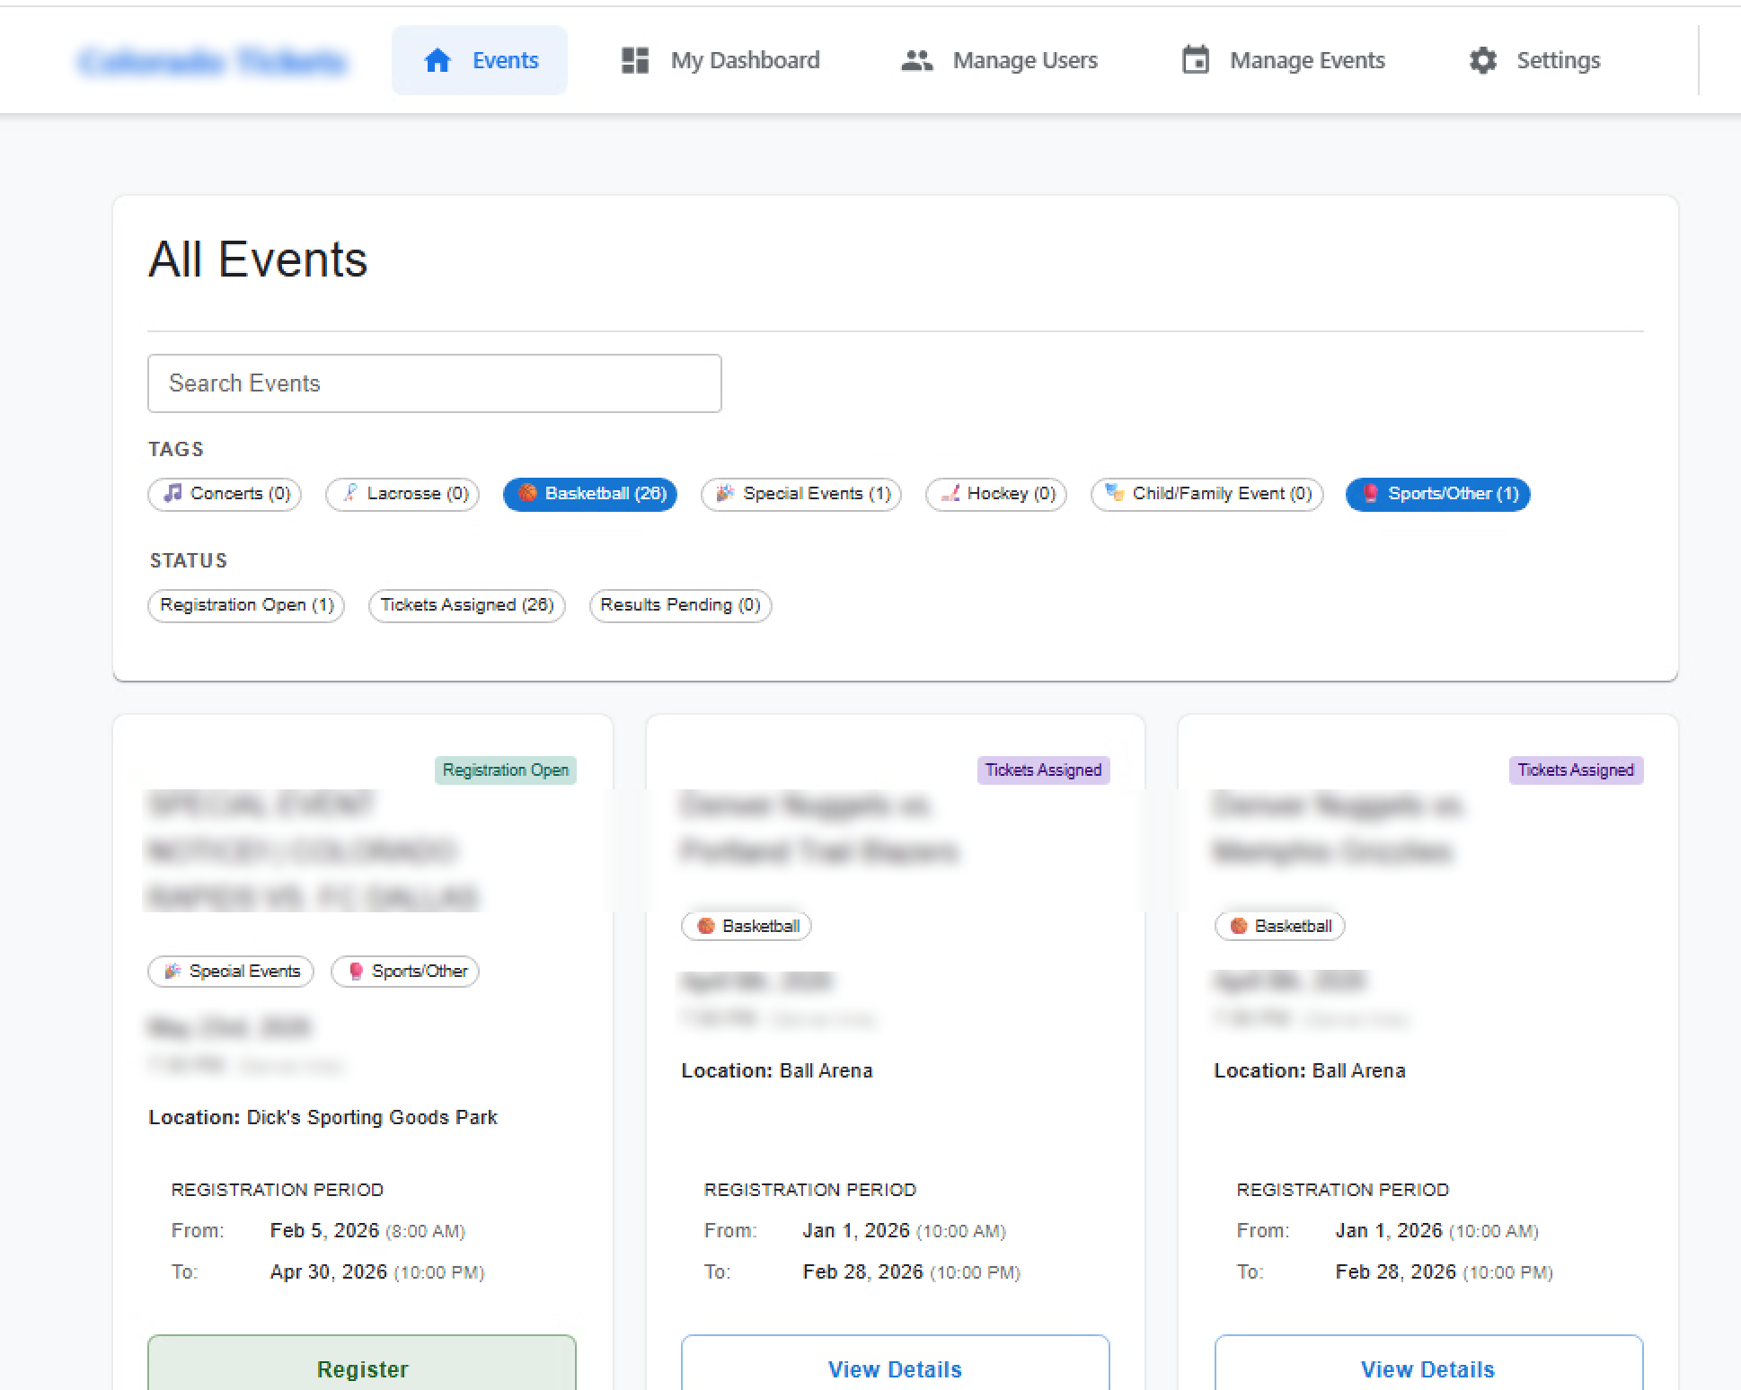Click the Search Events field

434,383
